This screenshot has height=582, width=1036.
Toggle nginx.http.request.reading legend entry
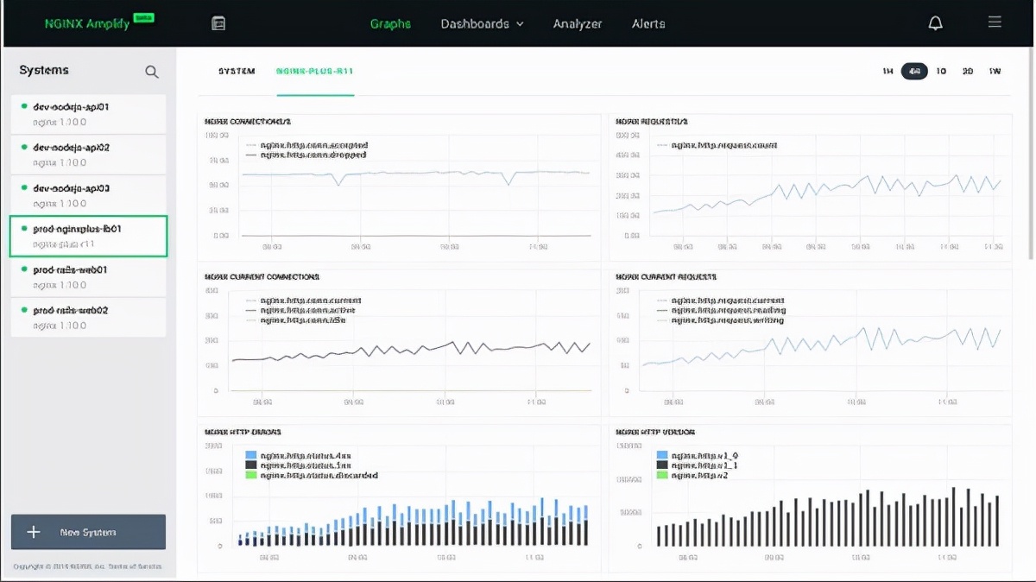[x=721, y=310]
